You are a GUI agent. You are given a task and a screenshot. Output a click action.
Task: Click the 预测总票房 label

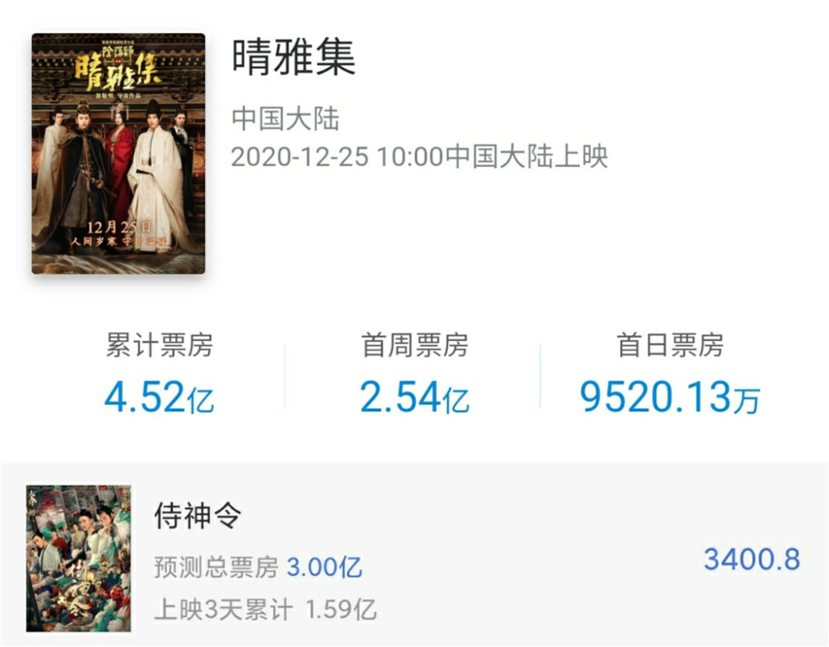coord(216,567)
